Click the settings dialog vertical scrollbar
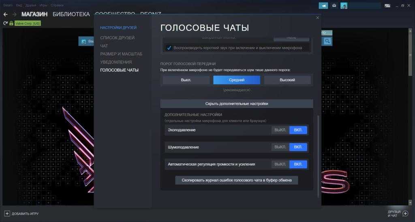The image size is (415, 222). [318, 154]
